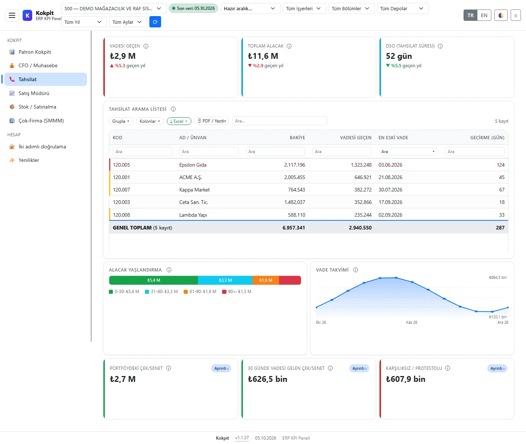This screenshot has width=526, height=444.
Task: Click the blue refresh button
Action: 155,22
